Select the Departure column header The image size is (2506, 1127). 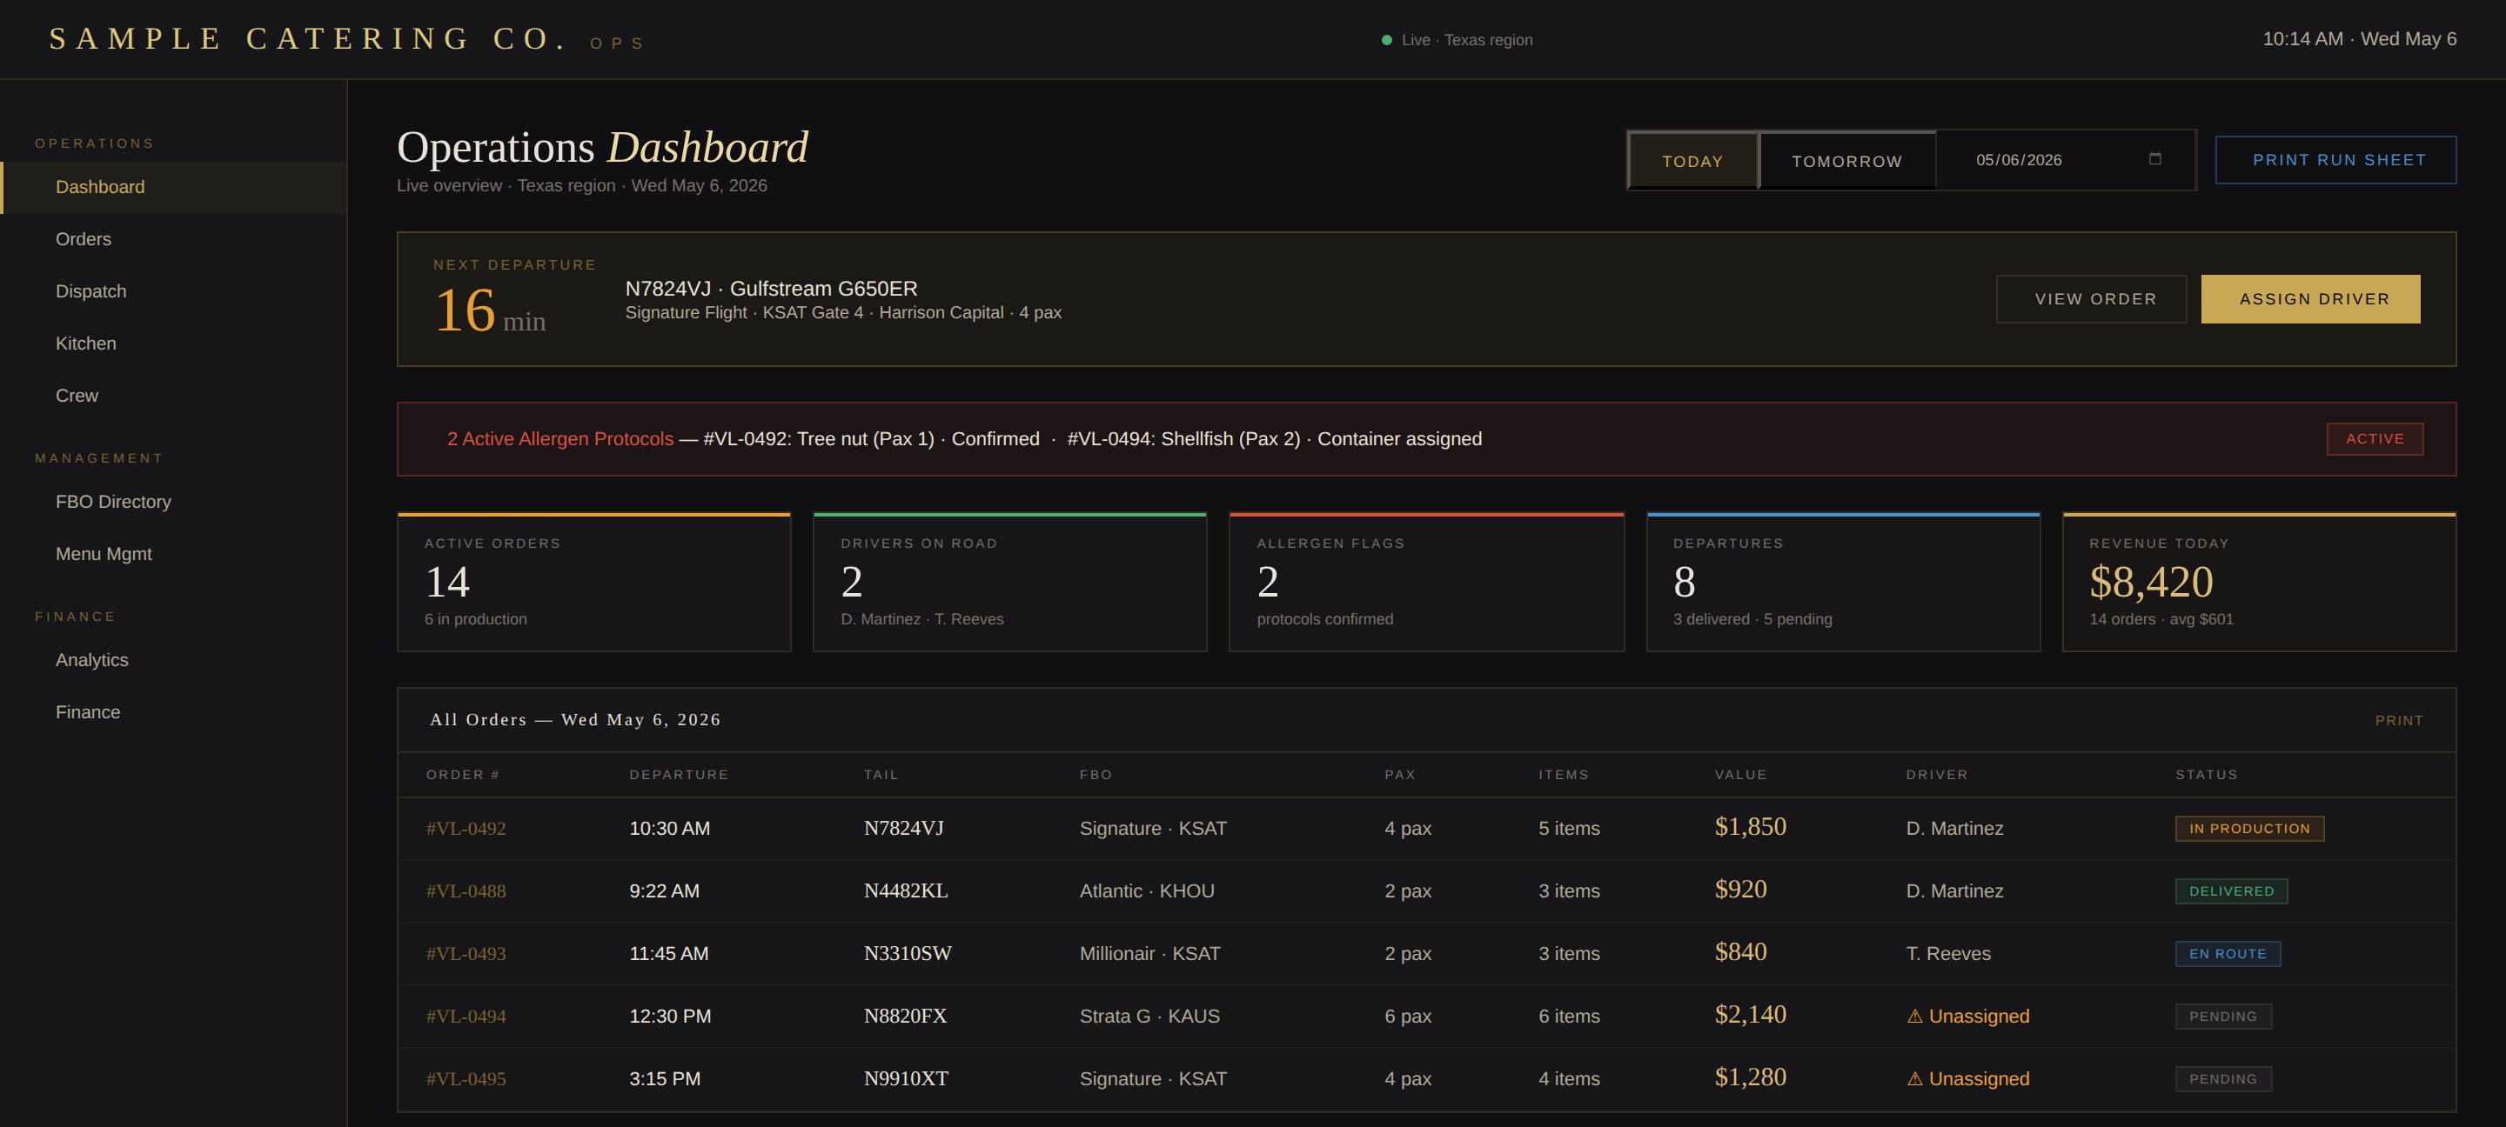(x=678, y=775)
